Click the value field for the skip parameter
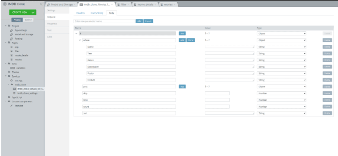This screenshot has height=156, width=338. 217,94
